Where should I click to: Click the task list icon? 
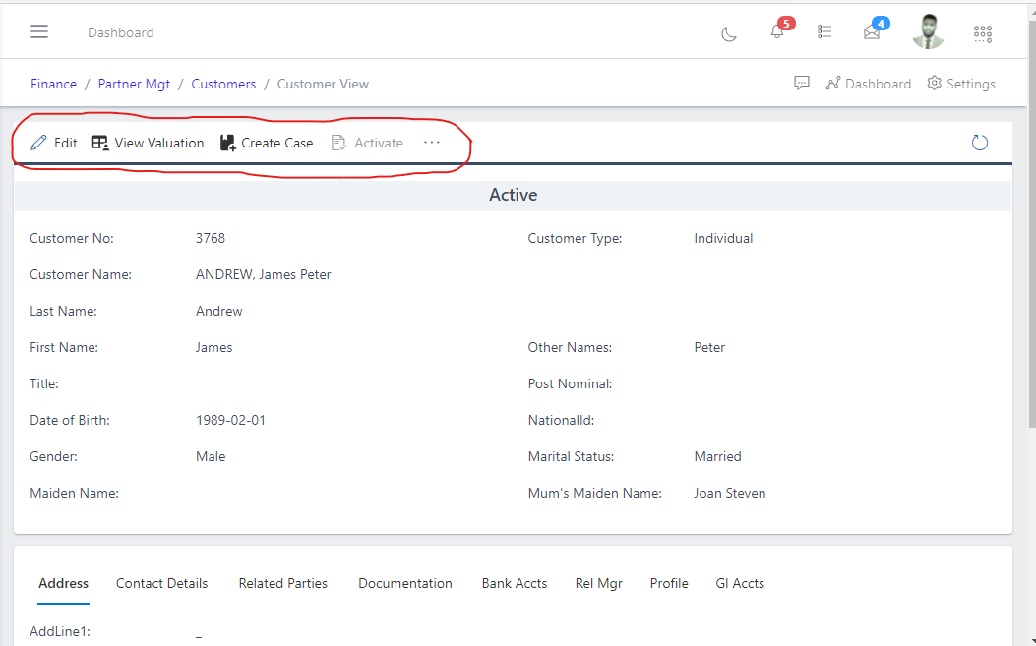coord(824,31)
